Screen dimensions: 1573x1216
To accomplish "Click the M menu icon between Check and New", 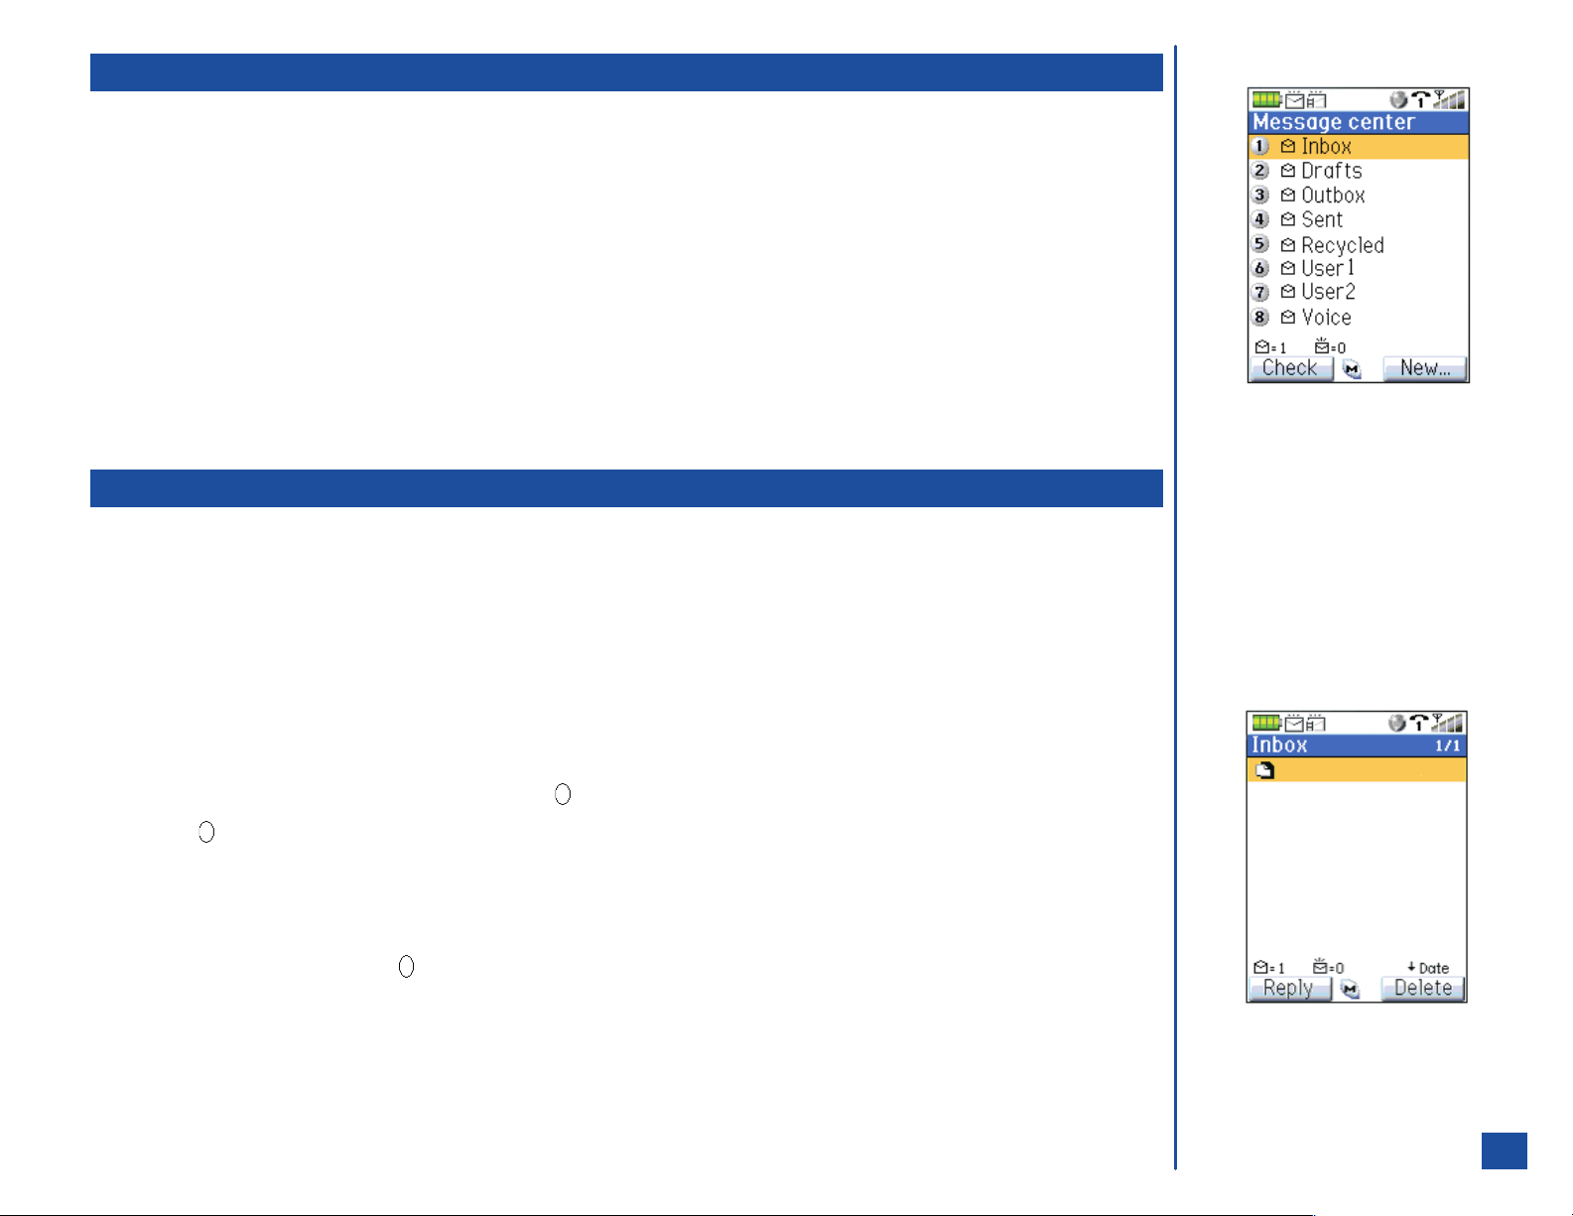I will pyautogui.click(x=1352, y=369).
